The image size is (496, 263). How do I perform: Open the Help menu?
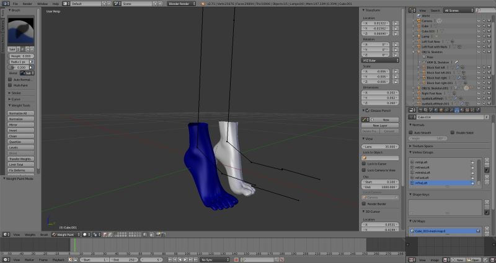click(55, 4)
